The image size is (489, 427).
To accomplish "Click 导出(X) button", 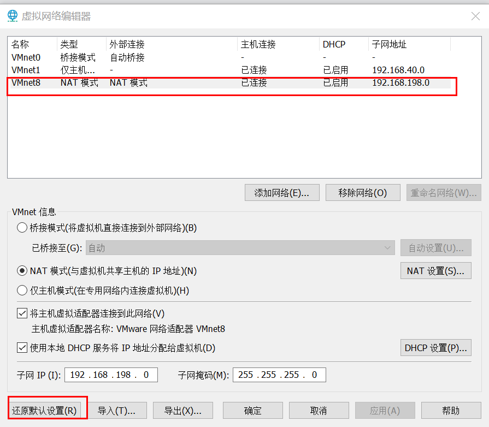I will (x=182, y=410).
